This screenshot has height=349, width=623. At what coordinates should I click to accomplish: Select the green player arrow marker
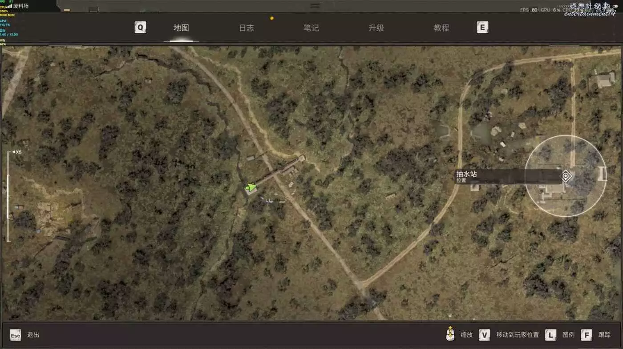[x=251, y=187]
